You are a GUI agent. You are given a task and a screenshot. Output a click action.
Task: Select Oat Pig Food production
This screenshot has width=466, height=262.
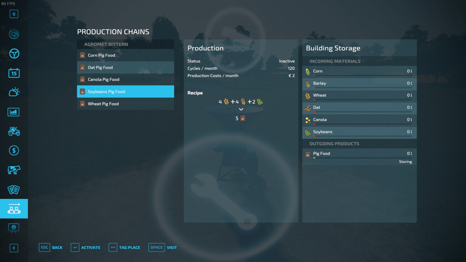click(126, 67)
